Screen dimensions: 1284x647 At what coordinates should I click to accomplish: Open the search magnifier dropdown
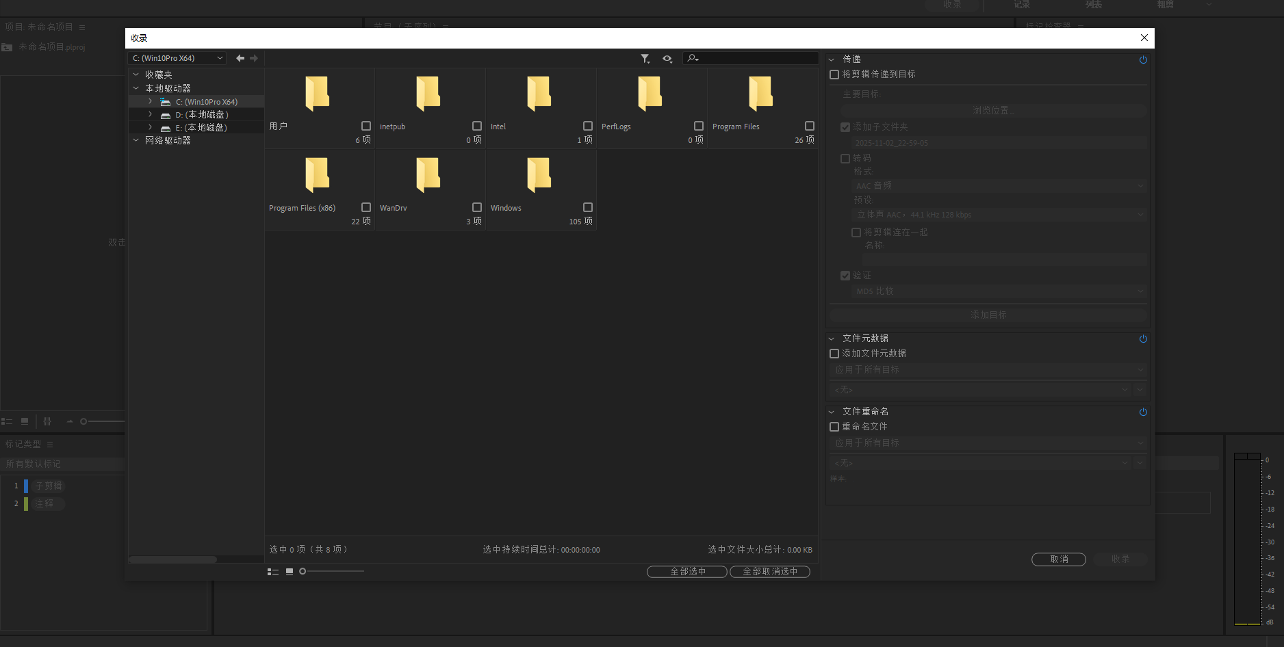pyautogui.click(x=693, y=58)
